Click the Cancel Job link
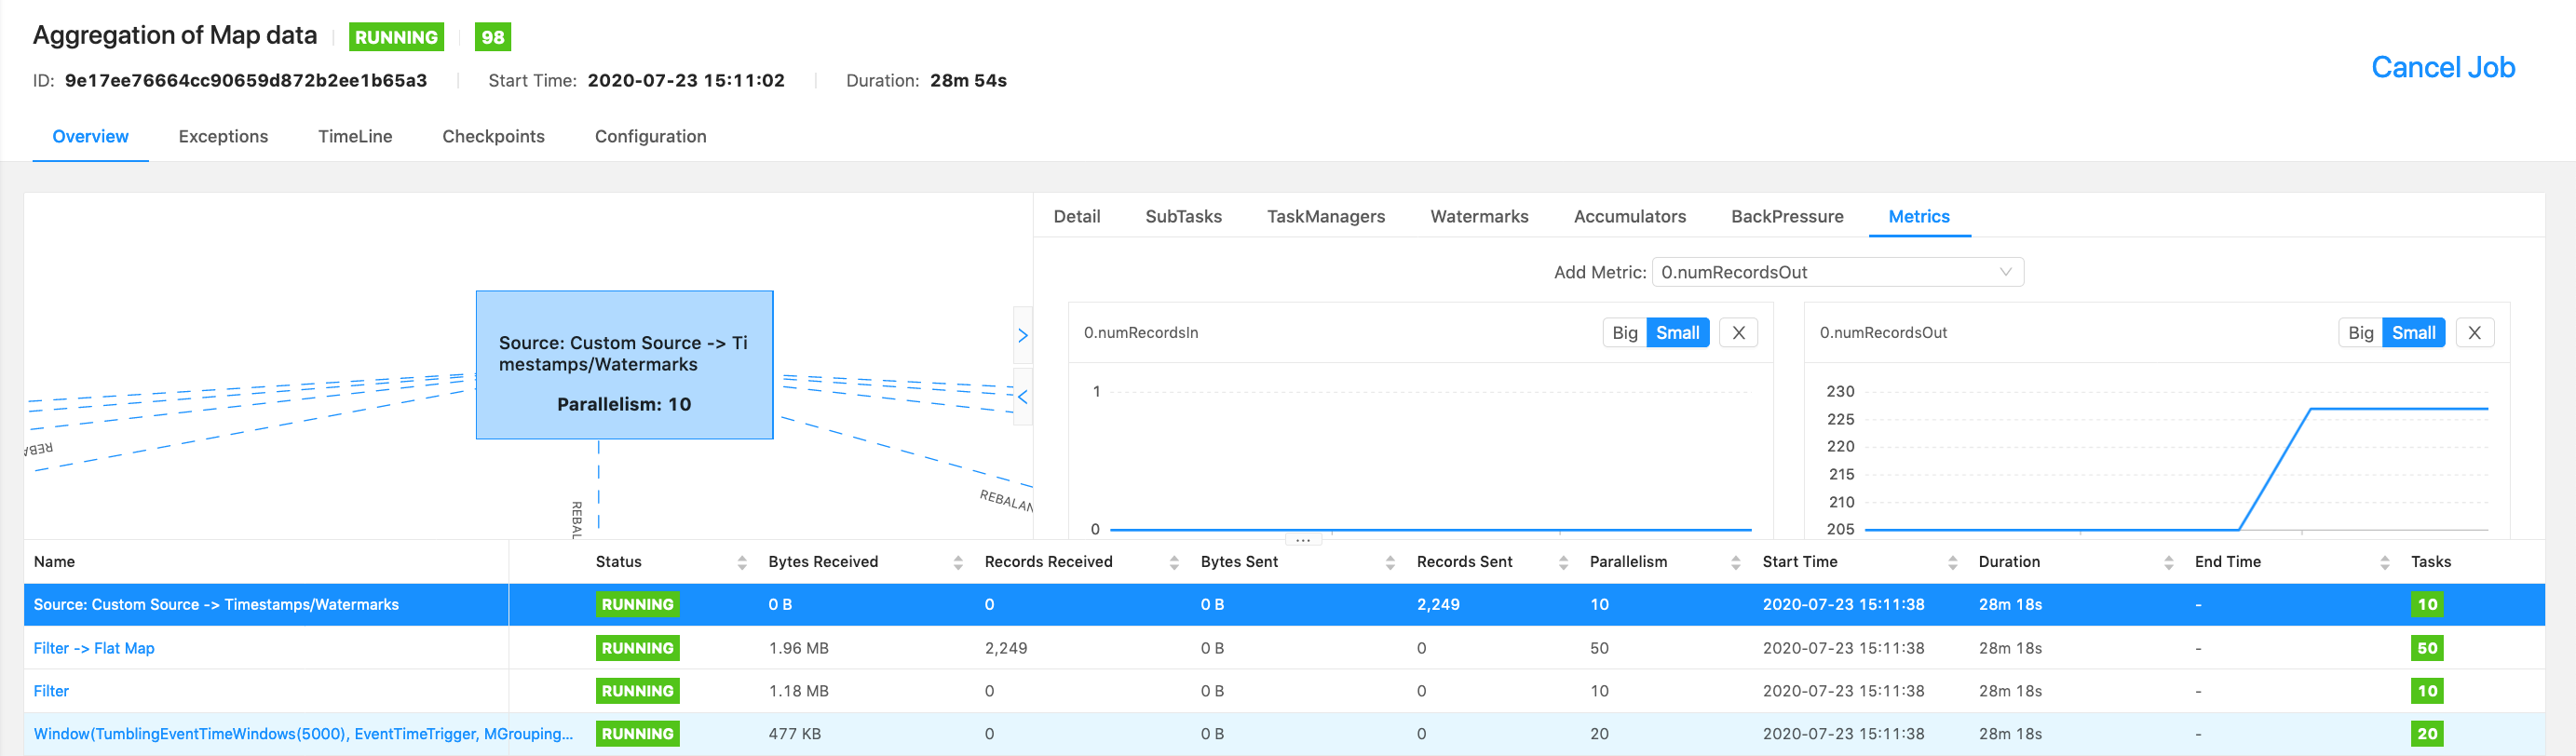The height and width of the screenshot is (756, 2576). coord(2442,67)
